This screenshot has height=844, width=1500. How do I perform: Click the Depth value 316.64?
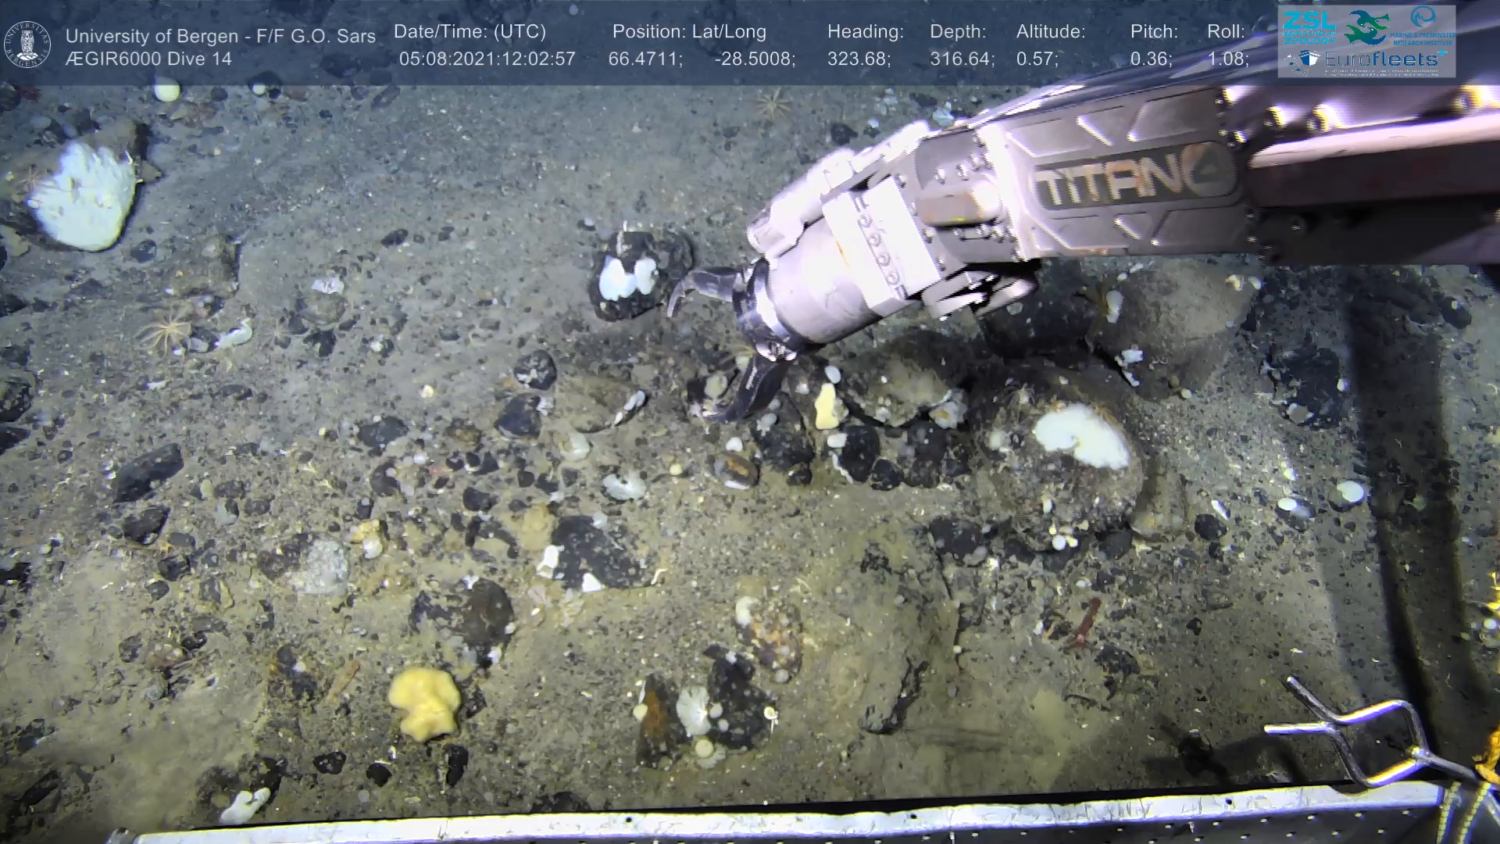point(962,59)
